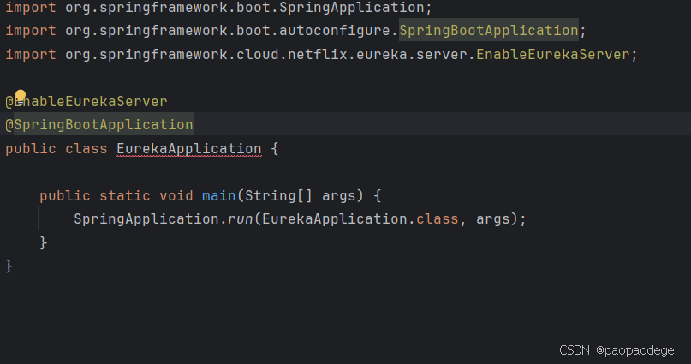Viewport: 691px width, 364px height.
Task: Click the main method name
Action: [x=219, y=195]
